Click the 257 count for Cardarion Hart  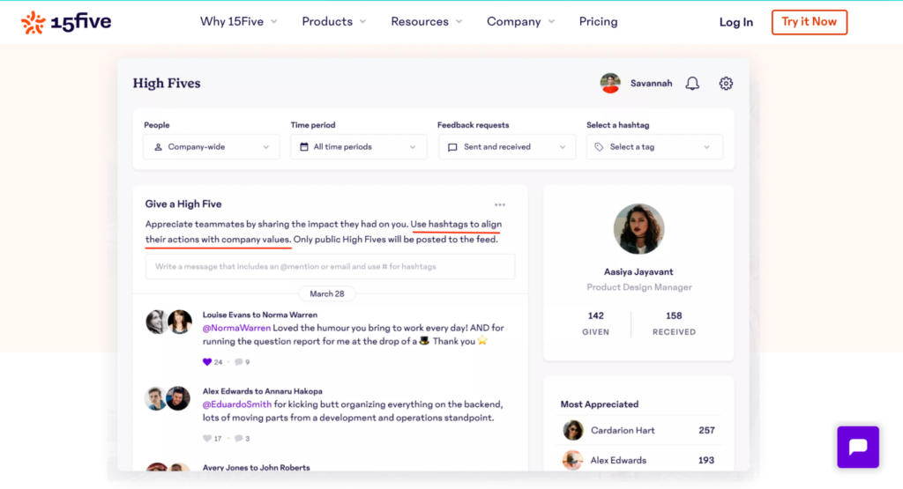coord(706,430)
